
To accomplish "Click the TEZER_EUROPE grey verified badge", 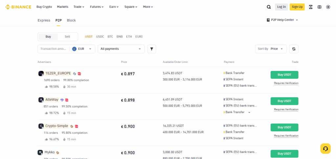I will (74, 74).
